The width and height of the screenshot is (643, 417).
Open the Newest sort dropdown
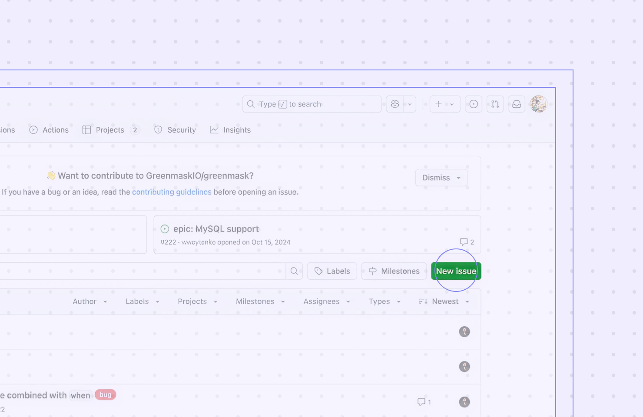(x=444, y=301)
